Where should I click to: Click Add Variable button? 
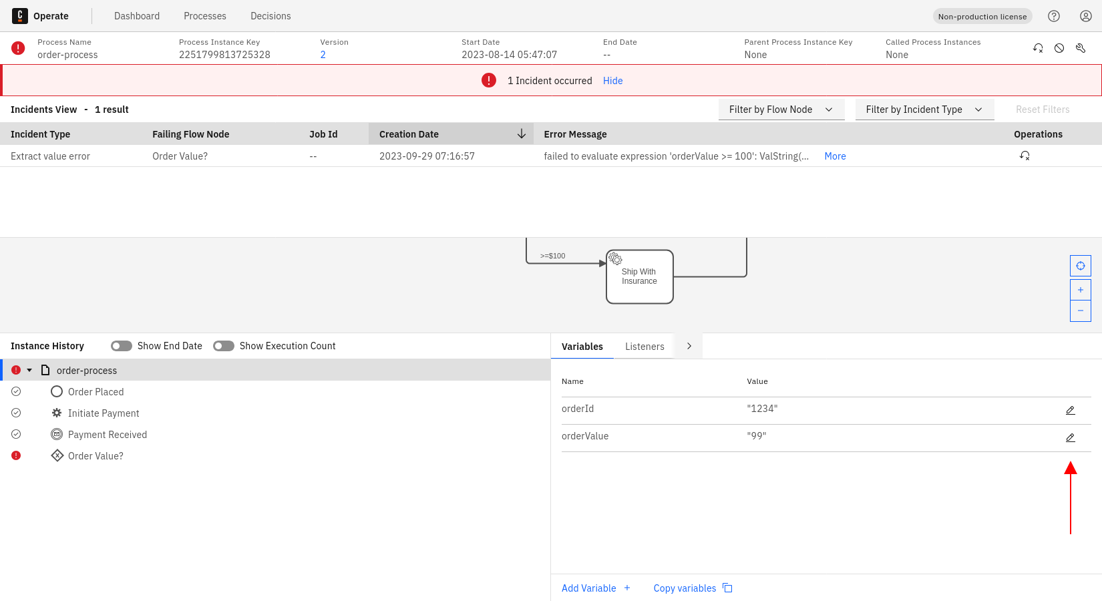(596, 588)
